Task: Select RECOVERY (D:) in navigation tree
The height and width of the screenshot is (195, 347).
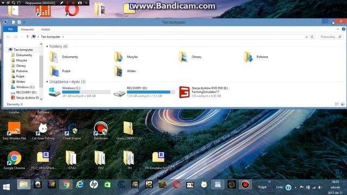Action: 24,93
